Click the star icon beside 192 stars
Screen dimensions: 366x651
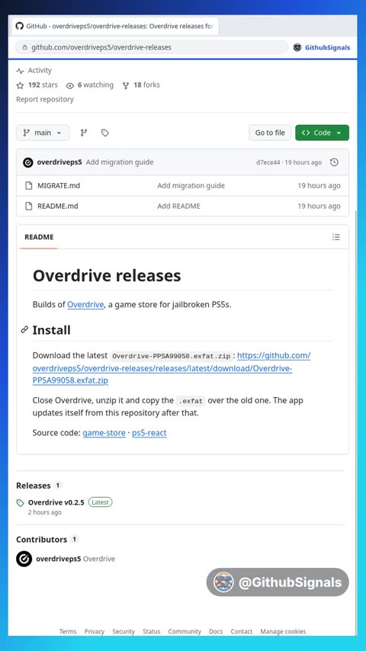20,85
